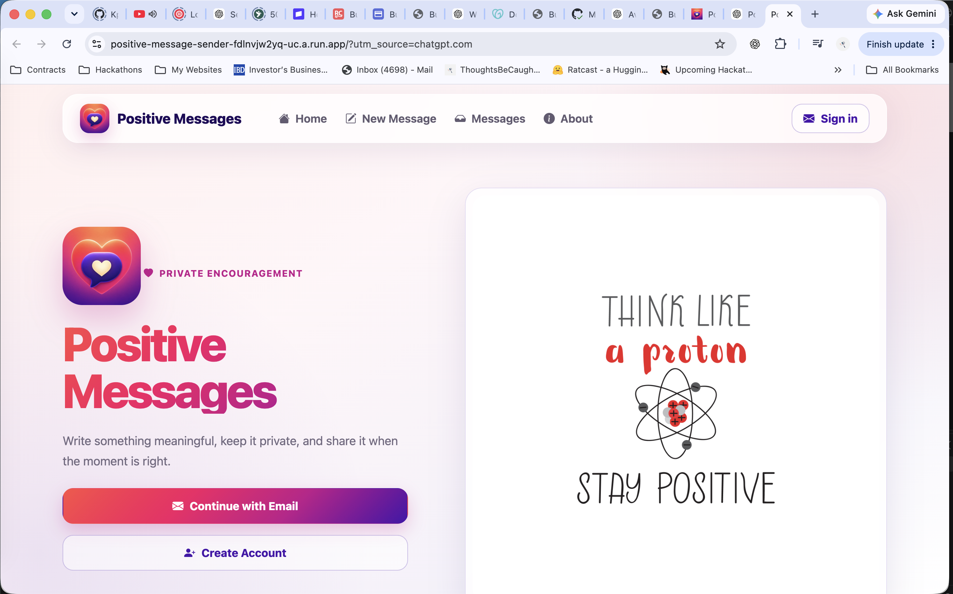Image resolution: width=953 pixels, height=594 pixels.
Task: Open Investor's Business bookmark
Action: pos(281,70)
